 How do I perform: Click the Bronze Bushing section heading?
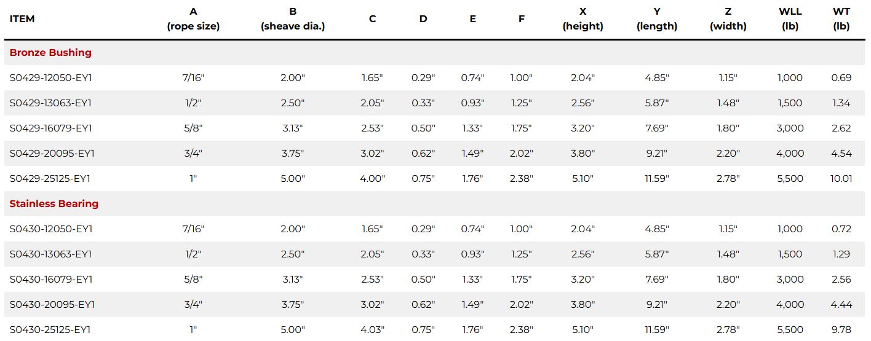[50, 53]
